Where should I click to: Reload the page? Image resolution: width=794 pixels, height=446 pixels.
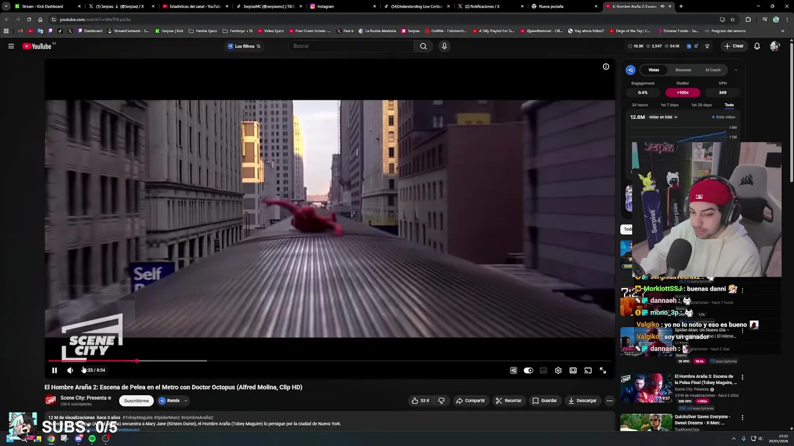[x=29, y=19]
